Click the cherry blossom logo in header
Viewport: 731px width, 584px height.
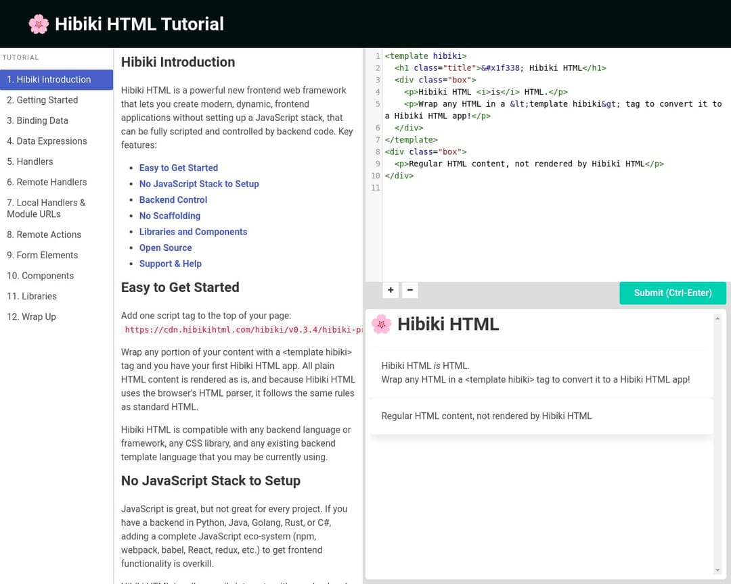point(38,24)
